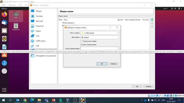The image size is (184, 103).
Task: Open the Машина menu in VirtualBox
Action: click(x=12, y=5)
